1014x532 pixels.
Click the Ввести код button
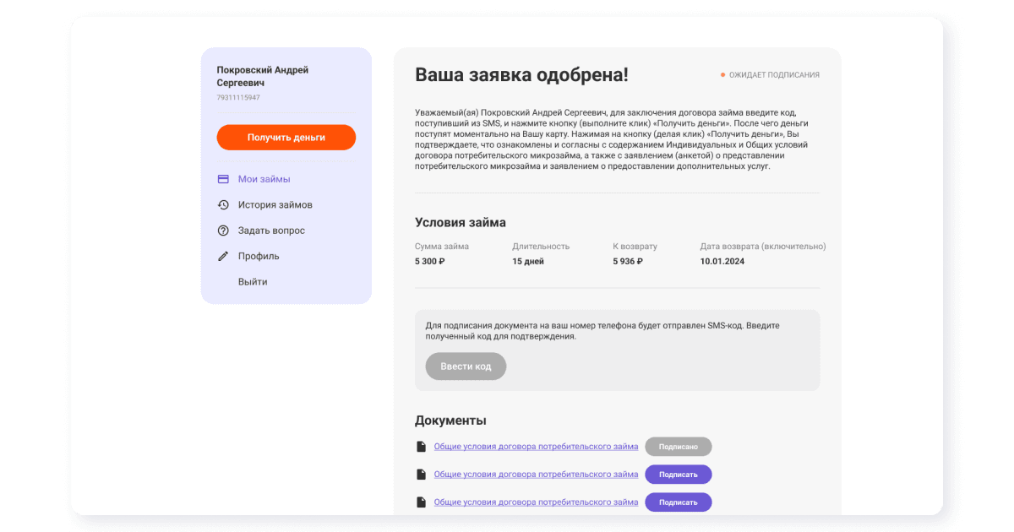pyautogui.click(x=466, y=366)
